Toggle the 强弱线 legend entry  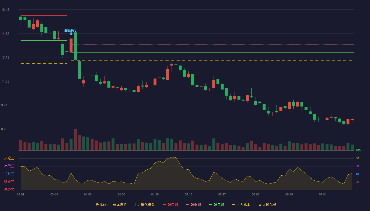(193, 205)
